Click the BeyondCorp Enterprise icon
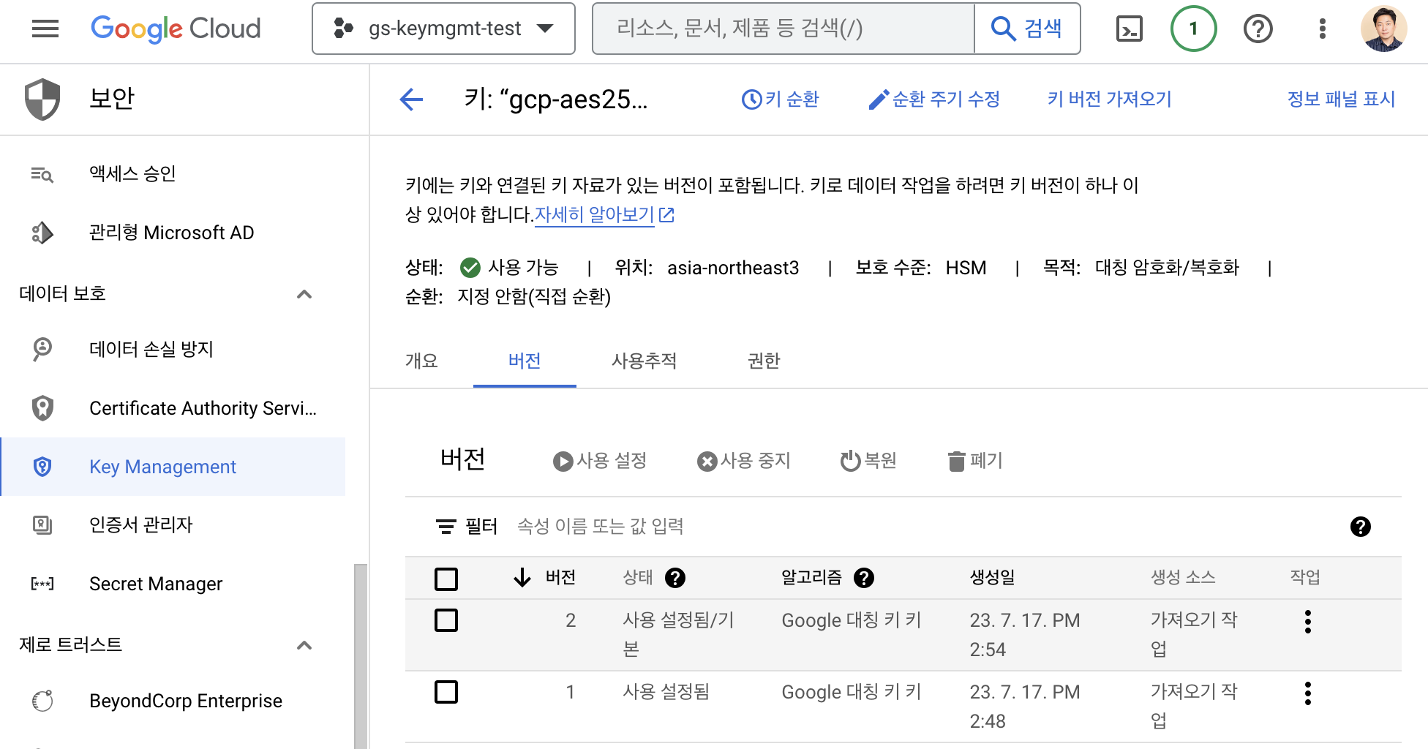This screenshot has width=1428, height=749. point(42,701)
